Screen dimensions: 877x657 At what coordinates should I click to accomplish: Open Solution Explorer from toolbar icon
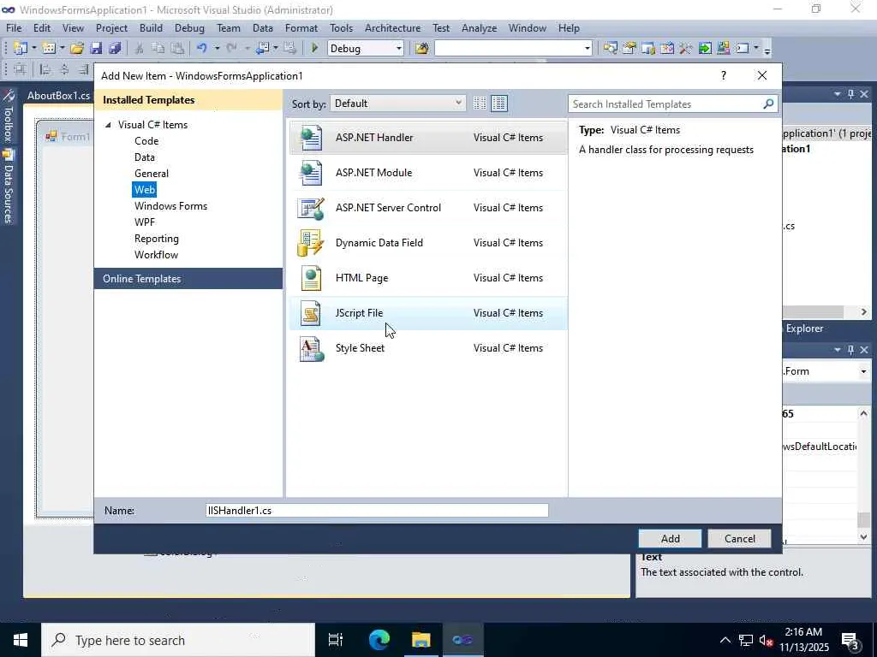coord(610,48)
